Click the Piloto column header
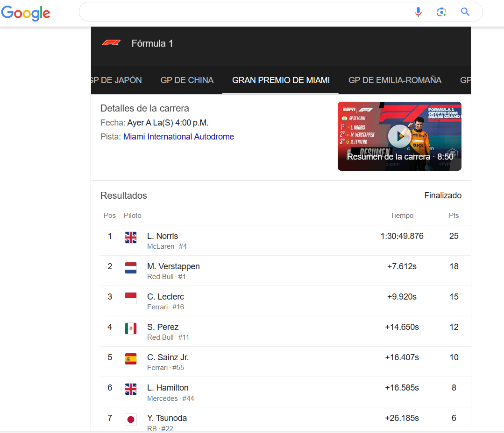 (x=133, y=216)
